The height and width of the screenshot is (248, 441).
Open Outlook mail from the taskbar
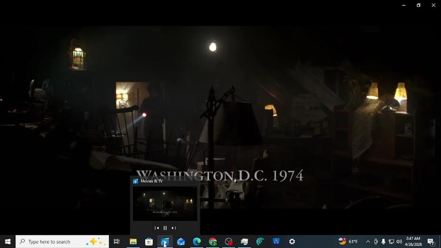[181, 241]
